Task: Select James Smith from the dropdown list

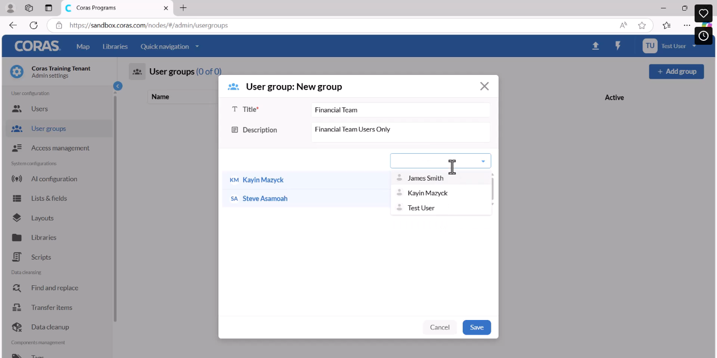Action: coord(441,178)
